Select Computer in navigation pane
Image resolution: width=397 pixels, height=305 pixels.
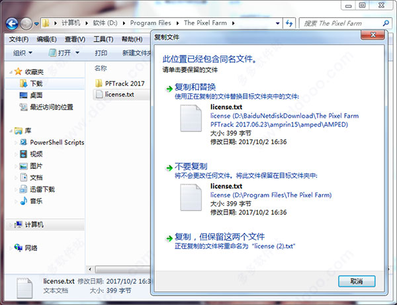tap(34, 225)
